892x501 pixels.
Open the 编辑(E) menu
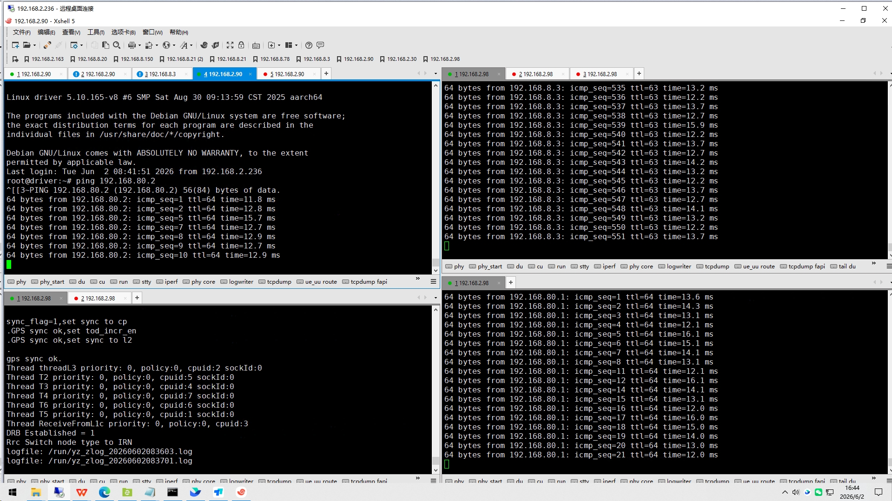(46, 32)
